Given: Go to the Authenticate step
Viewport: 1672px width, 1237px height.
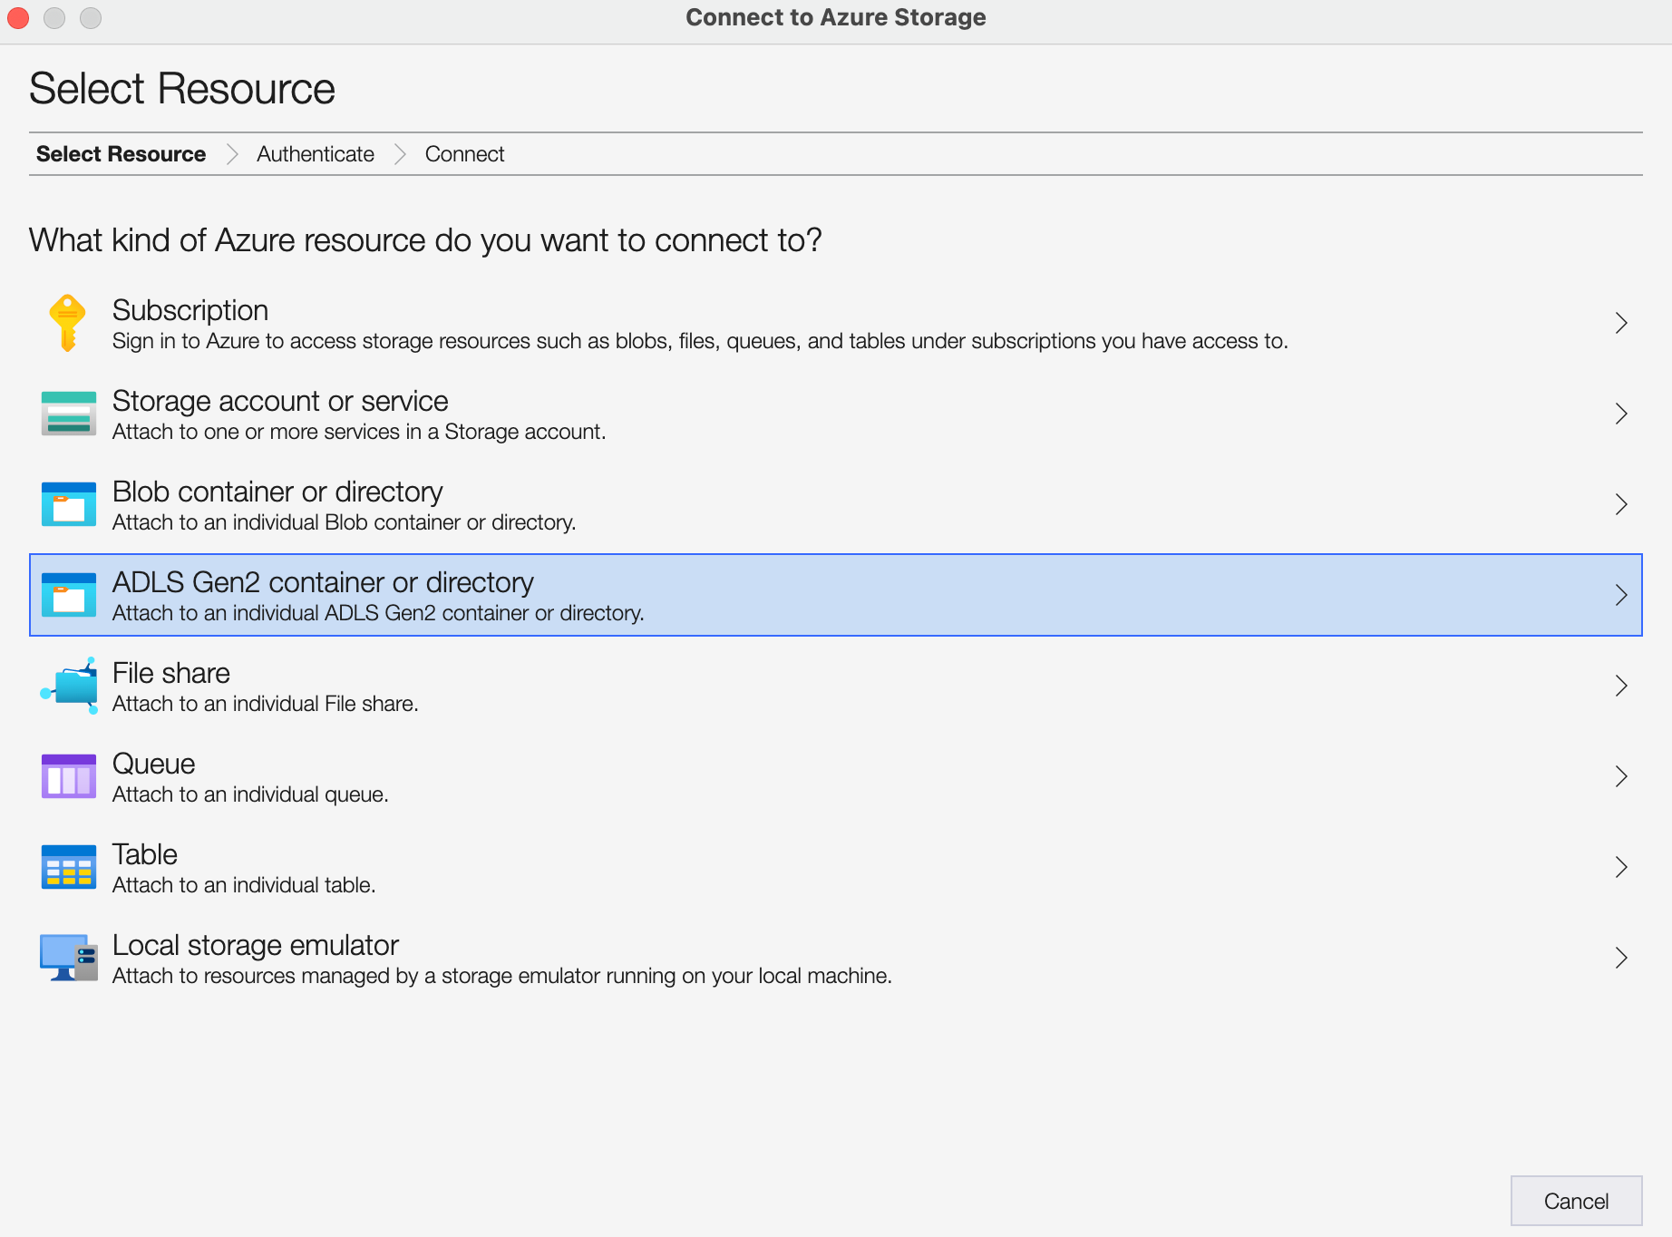Looking at the screenshot, I should (x=315, y=154).
